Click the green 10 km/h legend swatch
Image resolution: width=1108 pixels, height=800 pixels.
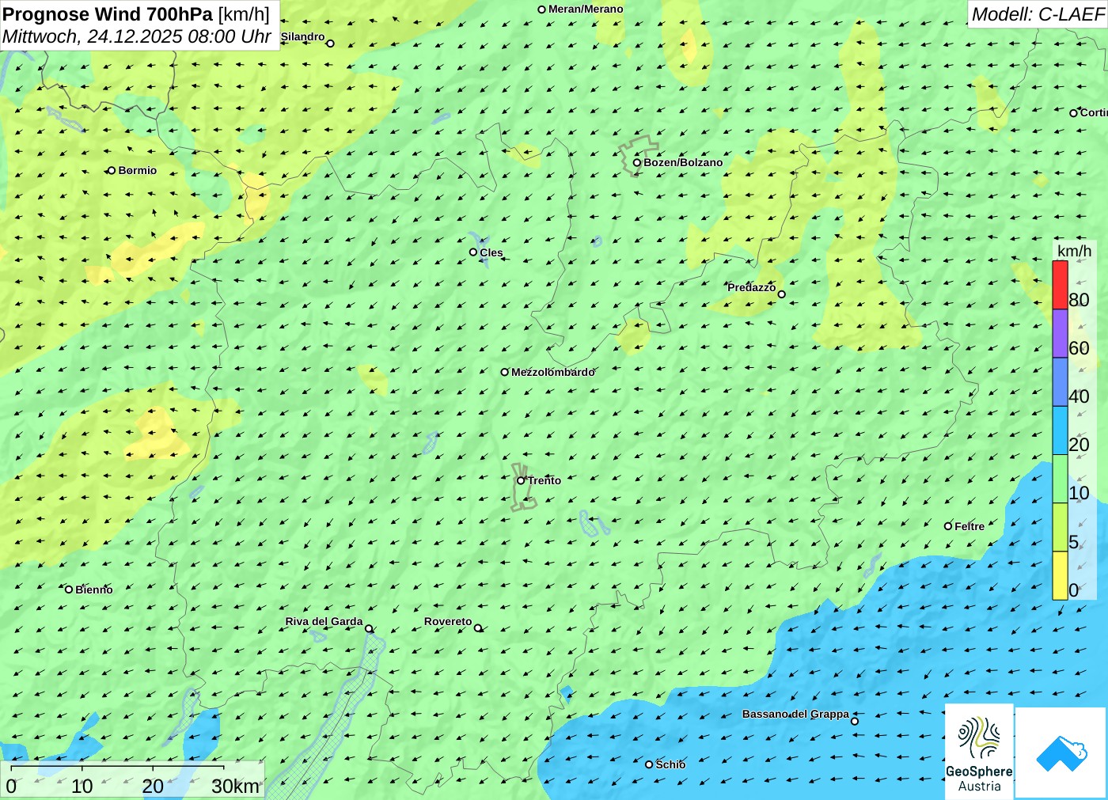[x=1060, y=478]
